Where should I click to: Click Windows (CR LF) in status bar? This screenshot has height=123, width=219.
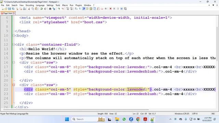click(182, 114)
